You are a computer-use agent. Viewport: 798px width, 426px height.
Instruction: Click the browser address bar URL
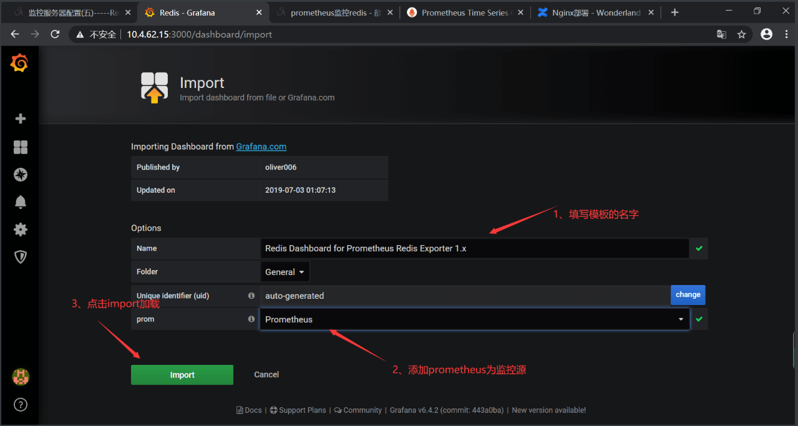(200, 34)
